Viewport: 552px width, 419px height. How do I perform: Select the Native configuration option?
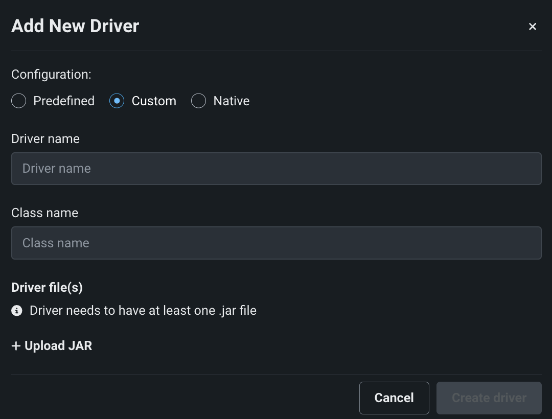click(198, 101)
